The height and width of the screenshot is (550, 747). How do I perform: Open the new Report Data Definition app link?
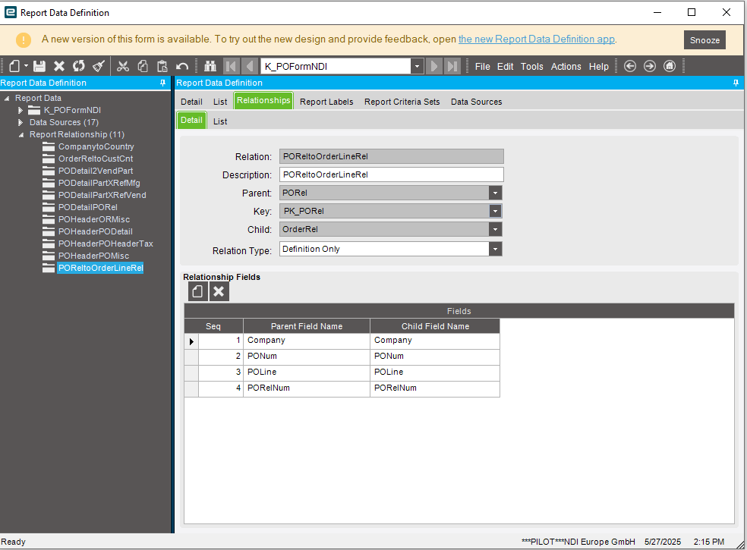point(537,39)
